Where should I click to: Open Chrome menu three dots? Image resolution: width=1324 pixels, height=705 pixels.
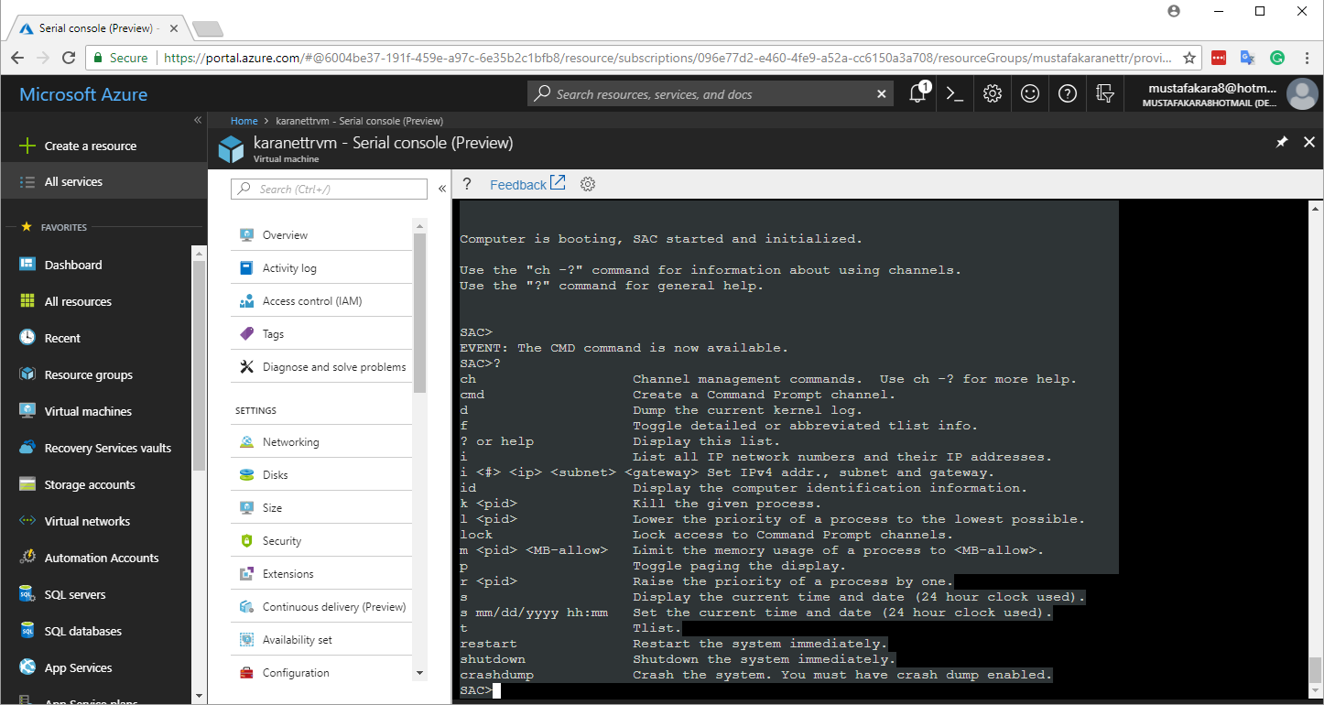click(1308, 58)
